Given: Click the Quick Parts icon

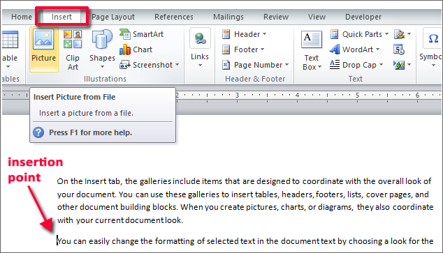Looking at the screenshot, I should tap(335, 34).
